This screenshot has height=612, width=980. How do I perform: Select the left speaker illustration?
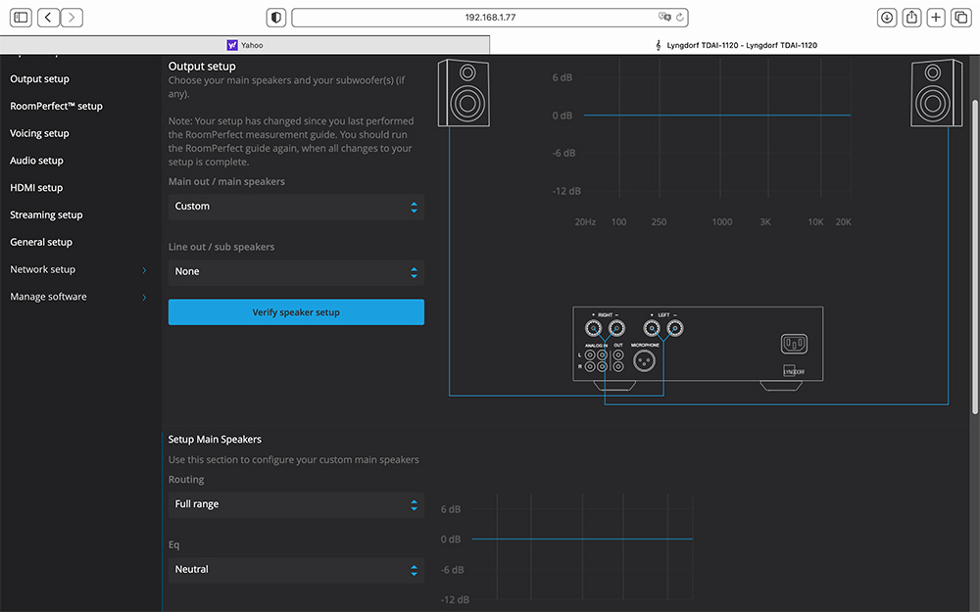(x=464, y=93)
